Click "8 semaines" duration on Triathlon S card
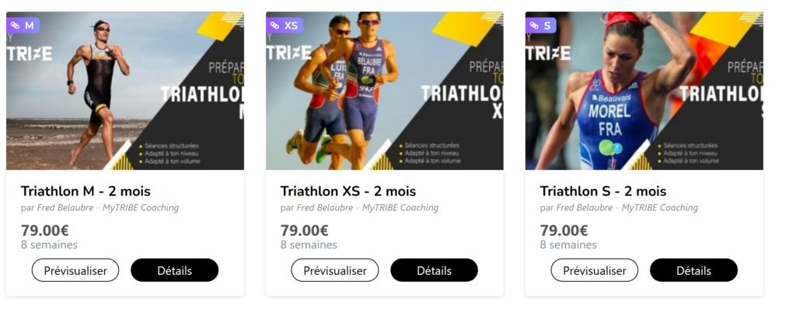The height and width of the screenshot is (313, 796). (568, 245)
